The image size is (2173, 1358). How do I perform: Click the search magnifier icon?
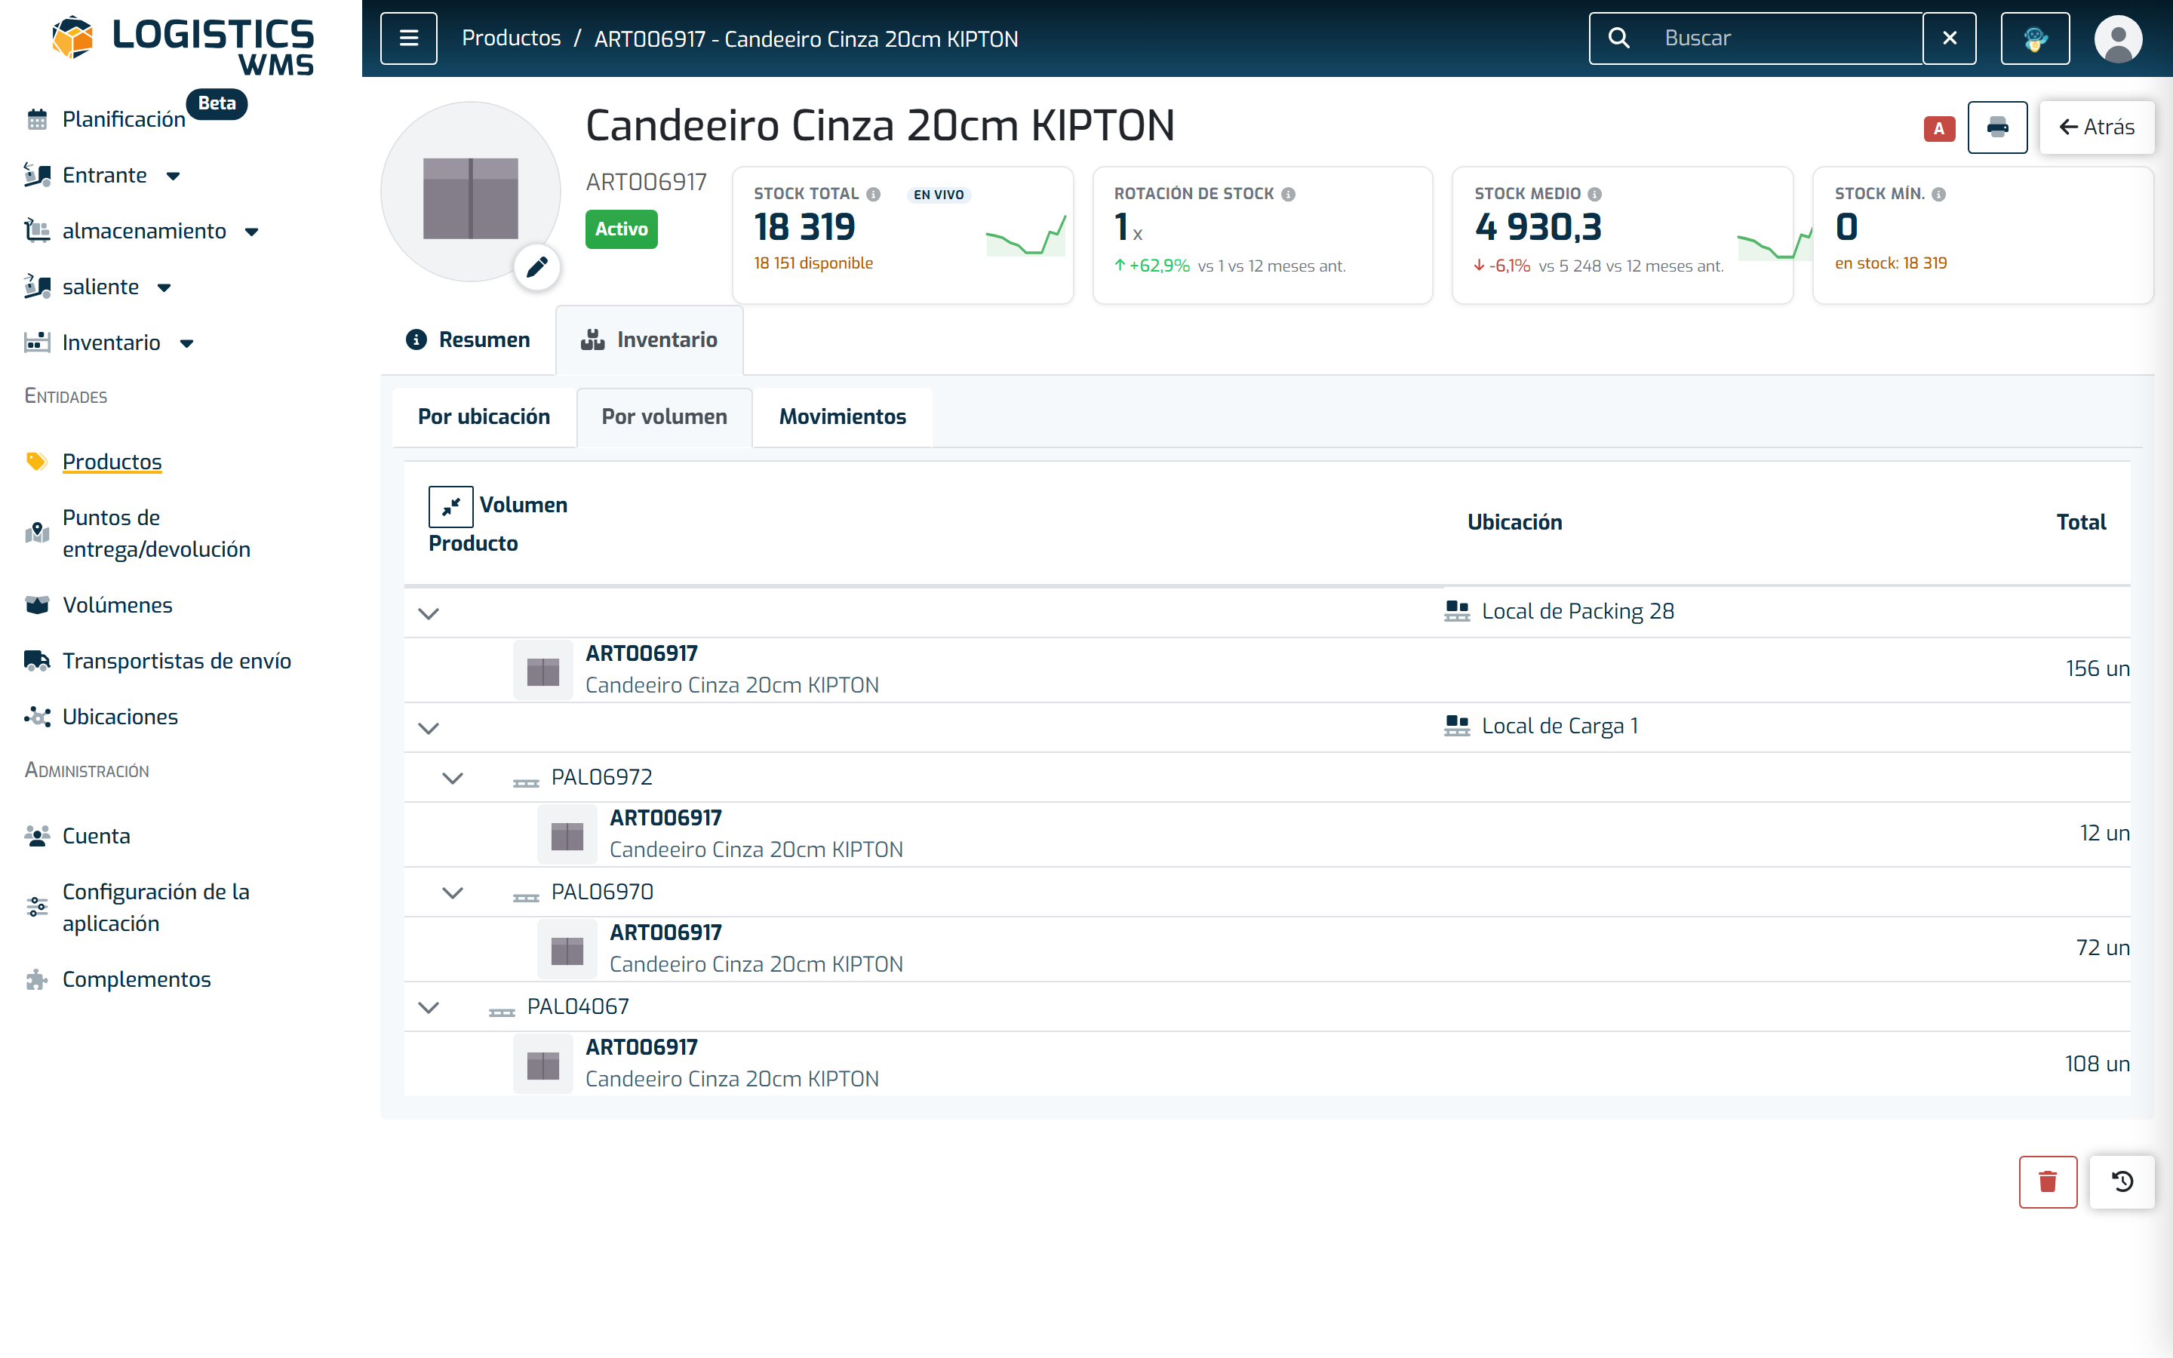point(1618,38)
